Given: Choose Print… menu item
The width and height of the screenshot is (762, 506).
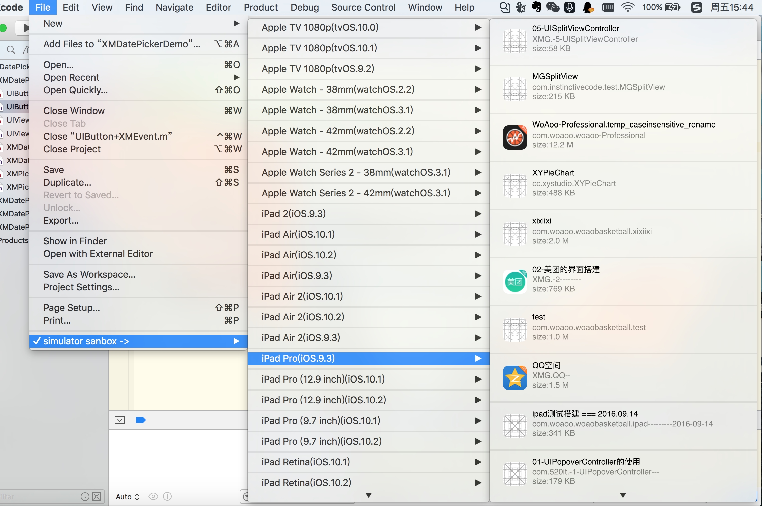Looking at the screenshot, I should click(x=138, y=320).
